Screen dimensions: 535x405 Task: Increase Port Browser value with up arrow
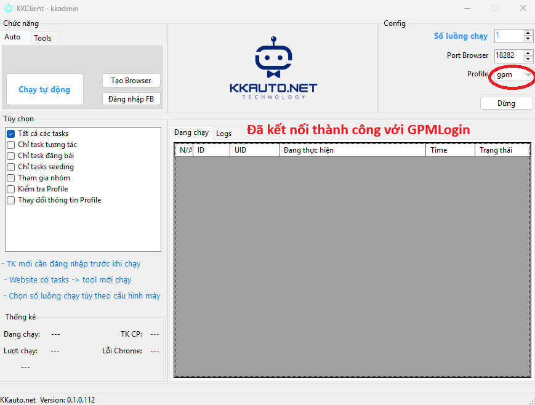528,53
